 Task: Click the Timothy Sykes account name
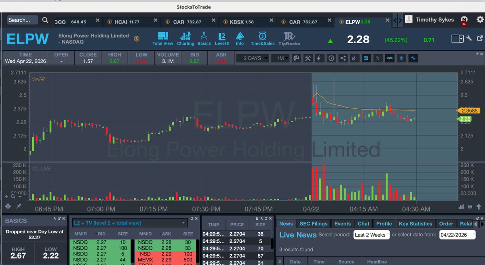(434, 19)
